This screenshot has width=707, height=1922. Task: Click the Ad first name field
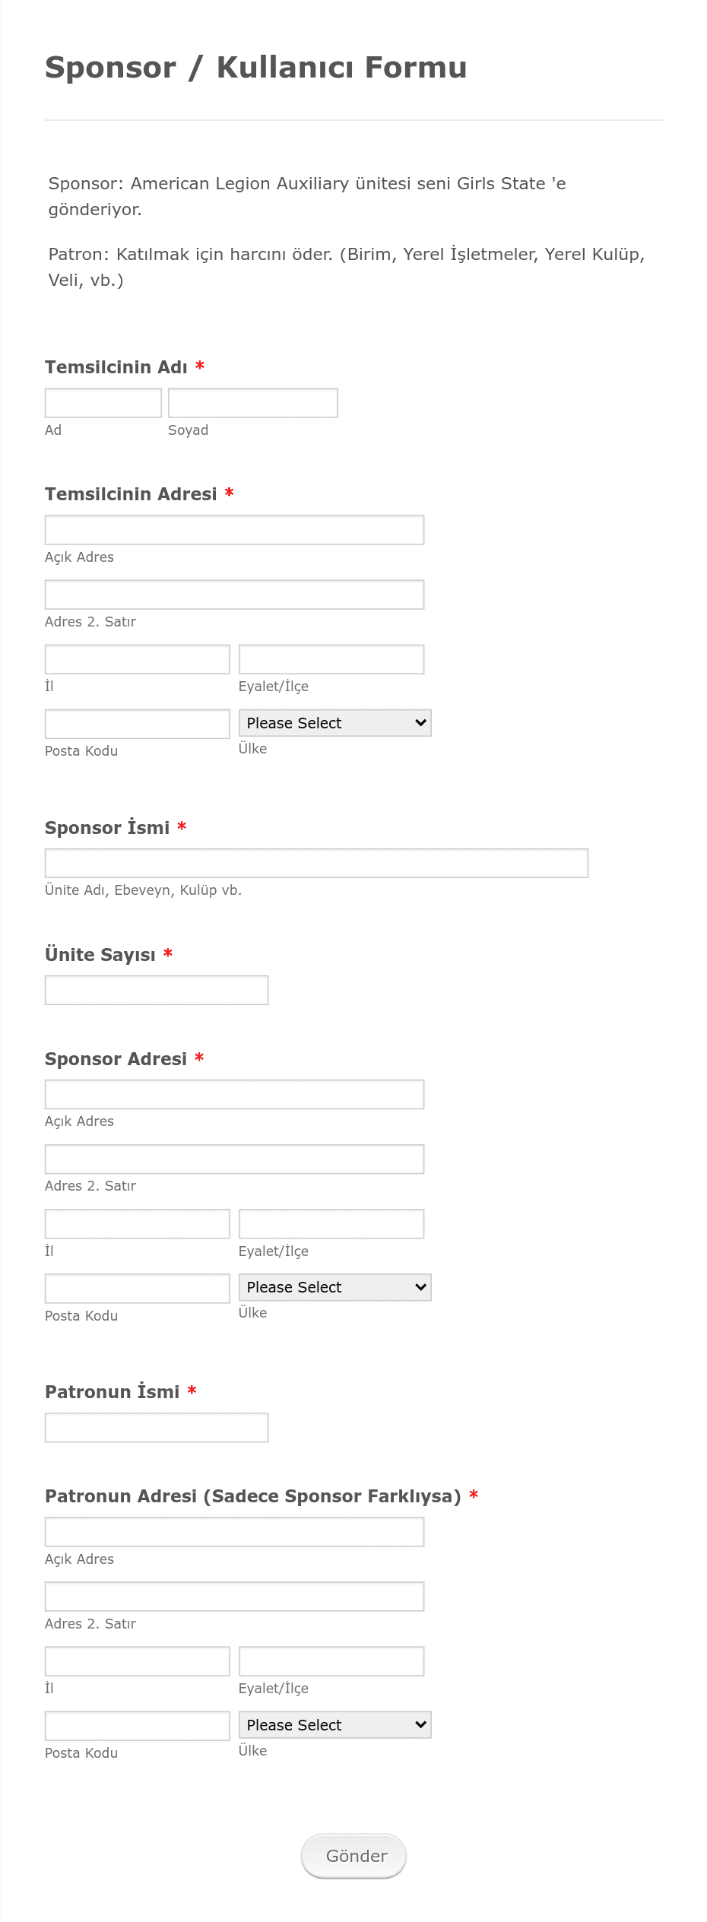103,403
